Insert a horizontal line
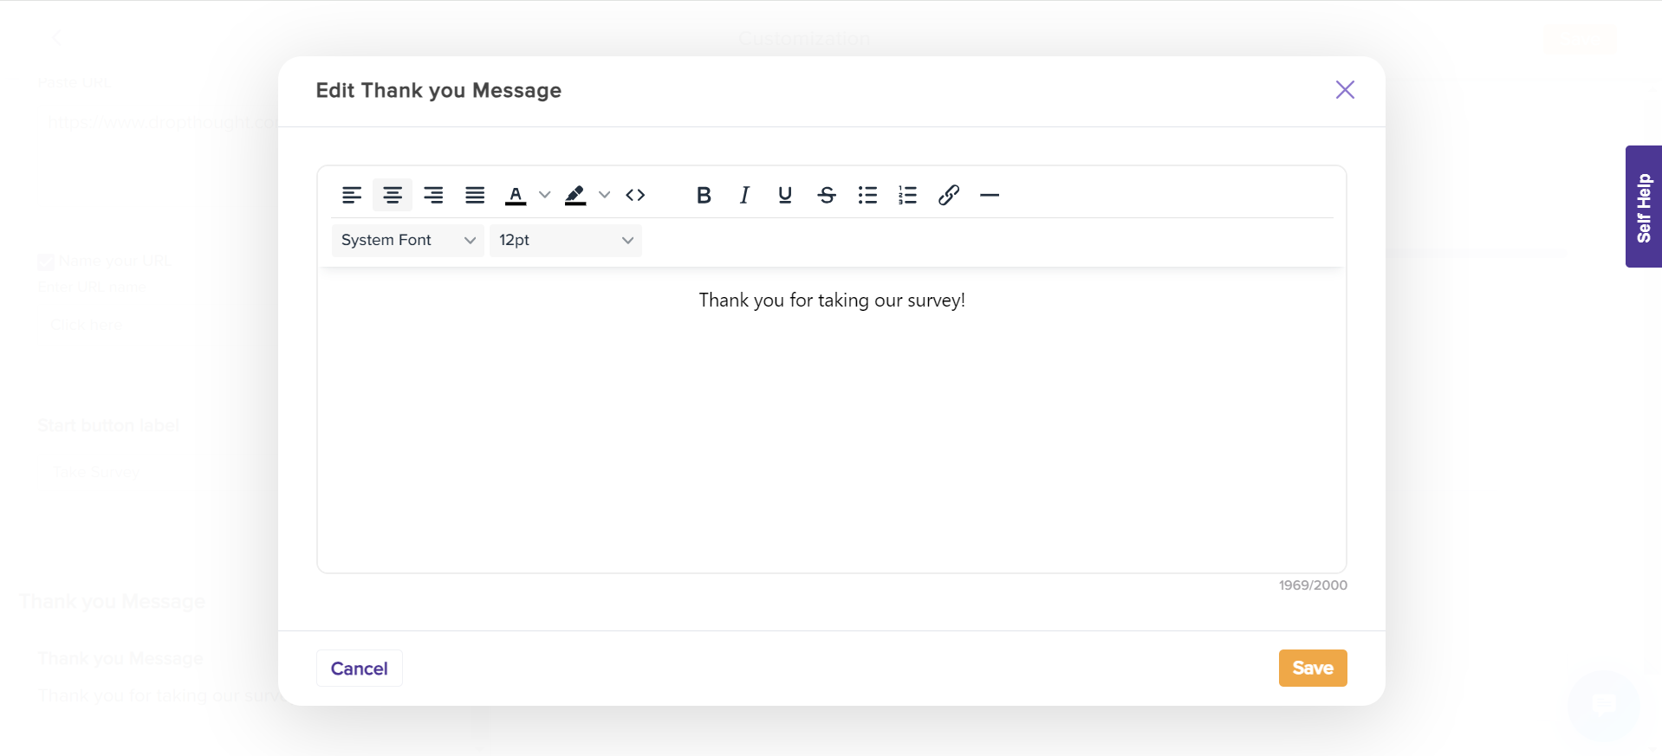 click(x=990, y=196)
